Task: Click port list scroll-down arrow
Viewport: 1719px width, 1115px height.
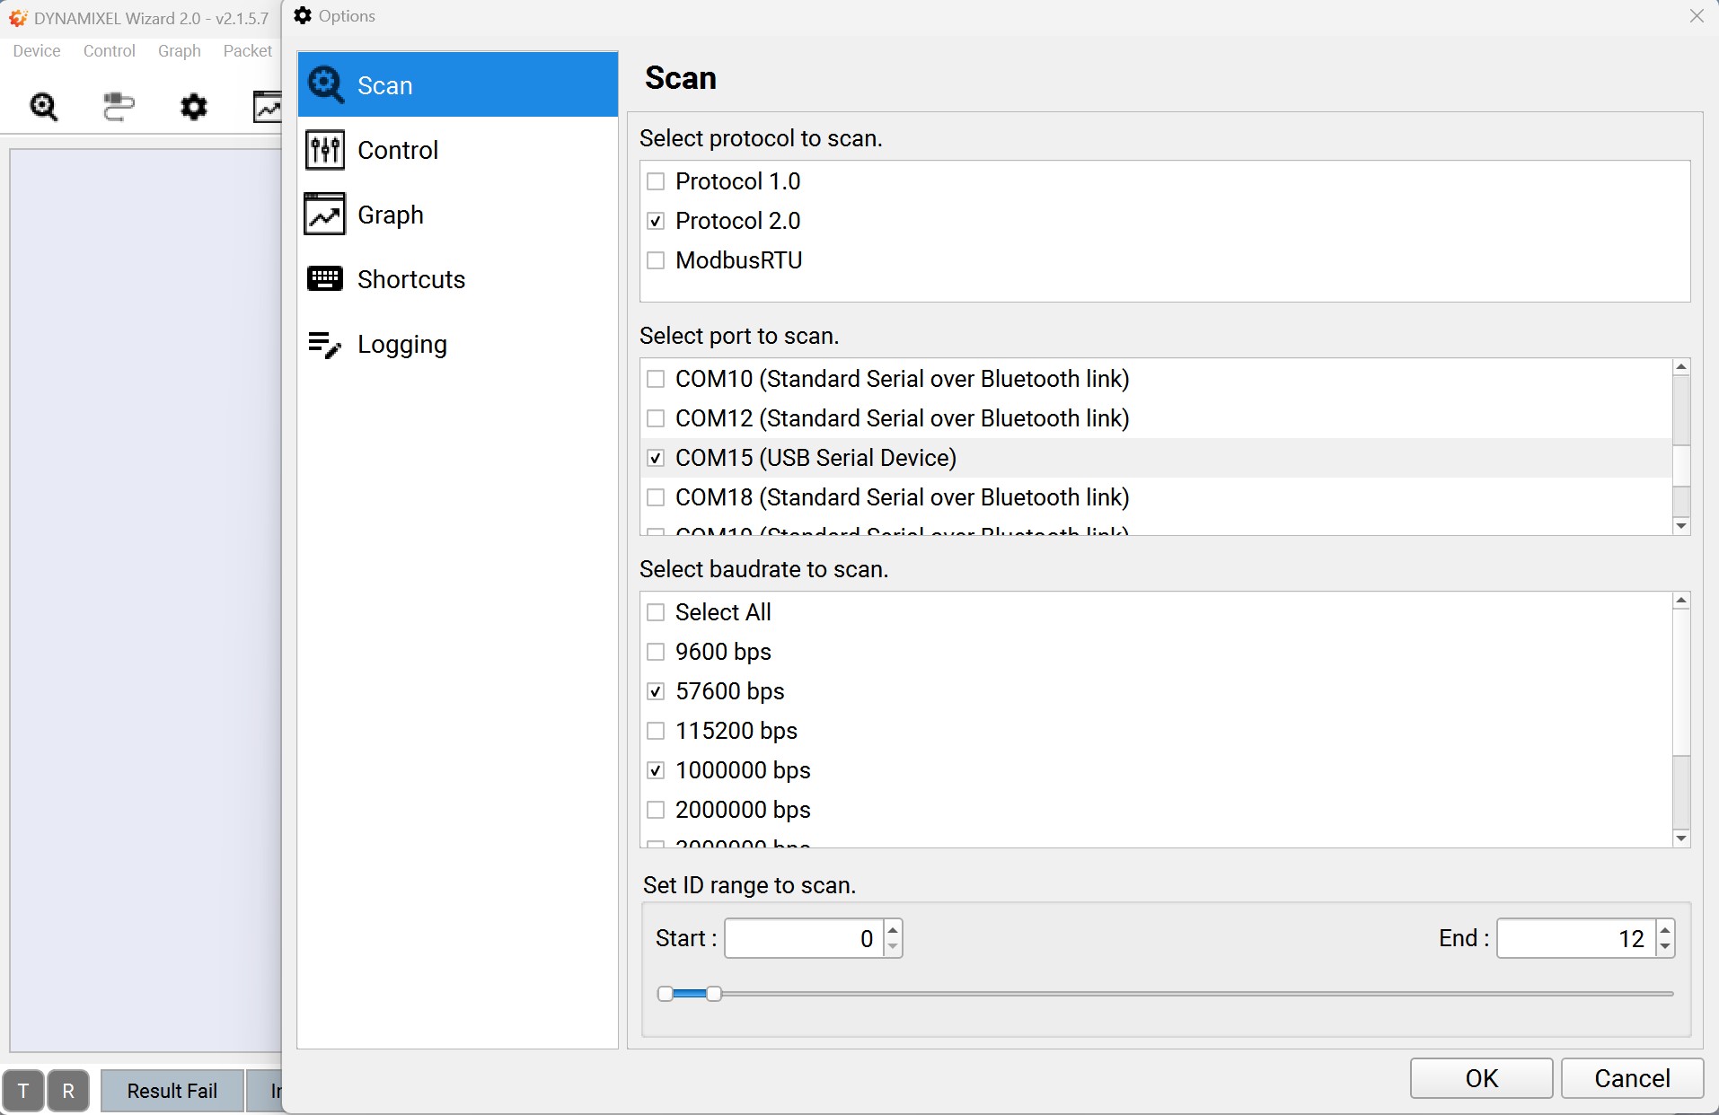Action: pyautogui.click(x=1681, y=526)
